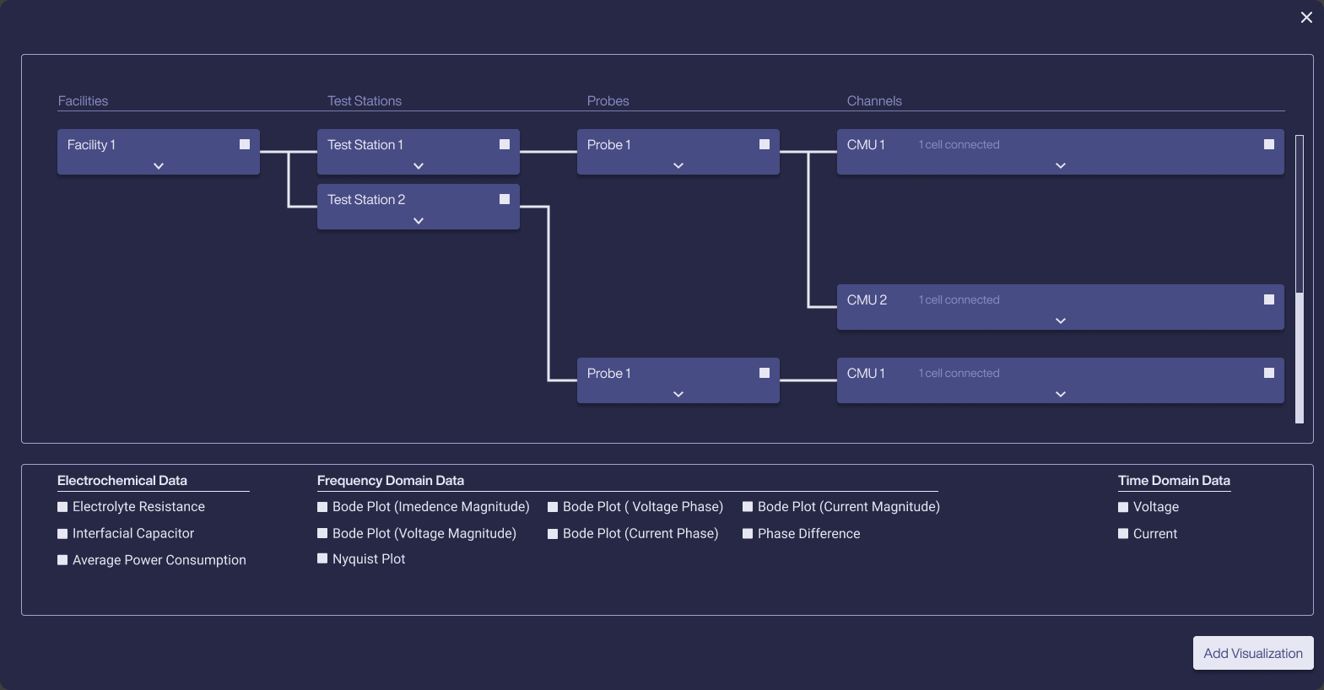Click the Channels column header
This screenshot has height=690, width=1324.
[874, 100]
